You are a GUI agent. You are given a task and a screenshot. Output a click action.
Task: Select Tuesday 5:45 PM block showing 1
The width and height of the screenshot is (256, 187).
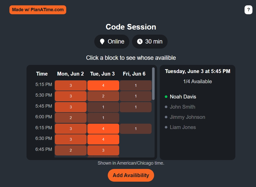click(103, 107)
